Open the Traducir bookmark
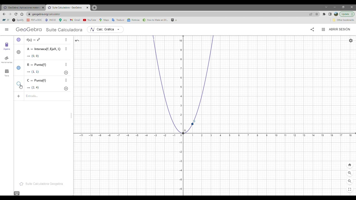The height and width of the screenshot is (200, 356). tap(118, 20)
